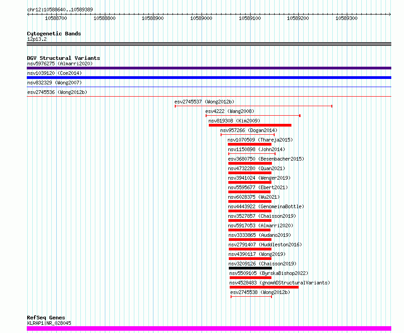404x333 pixels.
Task: Open nsv1150898 (John2014) variant
Action: pos(256,149)
